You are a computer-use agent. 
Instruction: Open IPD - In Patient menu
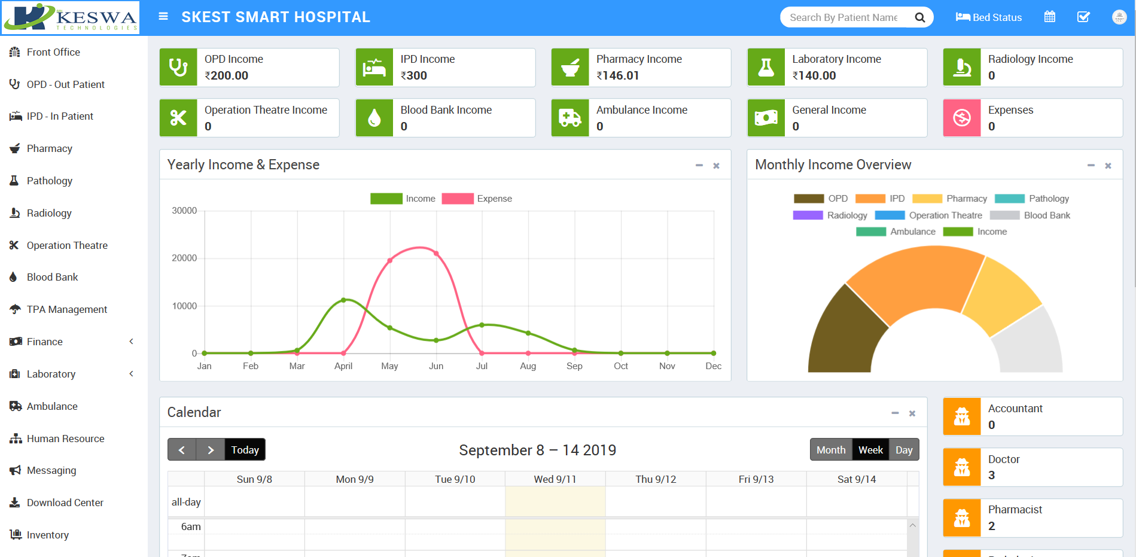click(60, 116)
